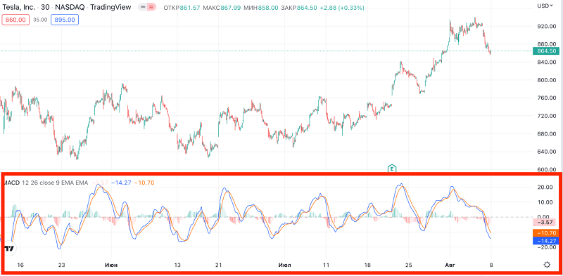Click the 23 date label on time axis
The height and width of the screenshot is (276, 563).
pyautogui.click(x=61, y=265)
